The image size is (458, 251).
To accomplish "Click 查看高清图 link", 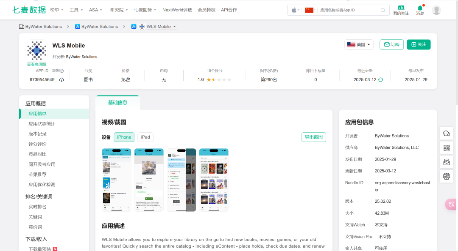I will [36, 64].
